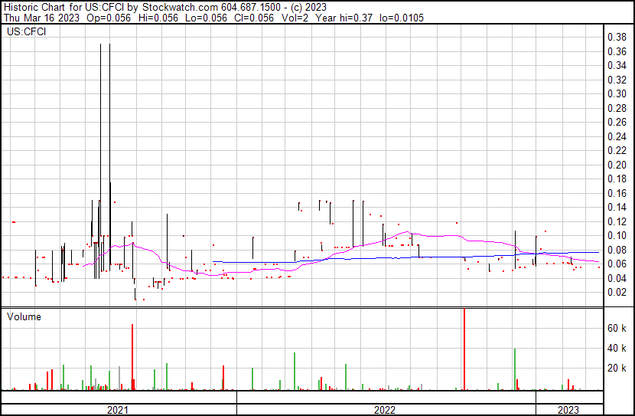
Task: Click the tall red volume bar in 2021
Action: click(x=132, y=356)
